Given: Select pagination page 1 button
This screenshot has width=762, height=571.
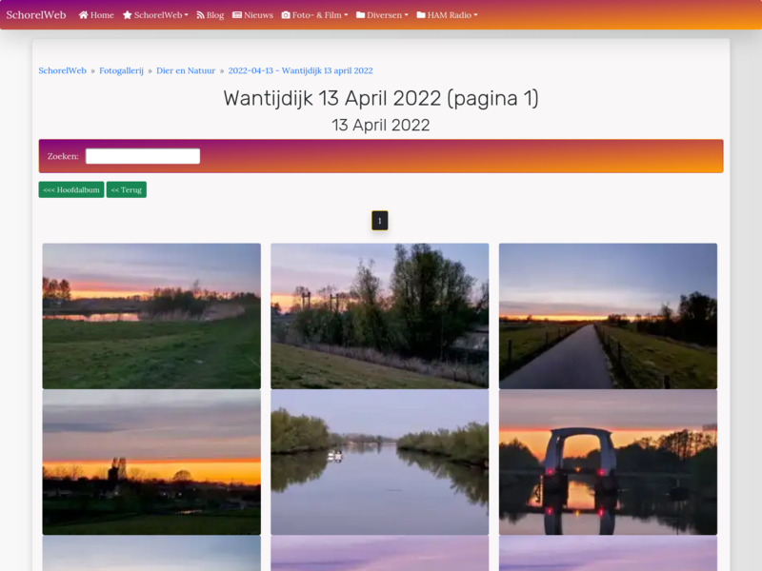Looking at the screenshot, I should point(379,221).
